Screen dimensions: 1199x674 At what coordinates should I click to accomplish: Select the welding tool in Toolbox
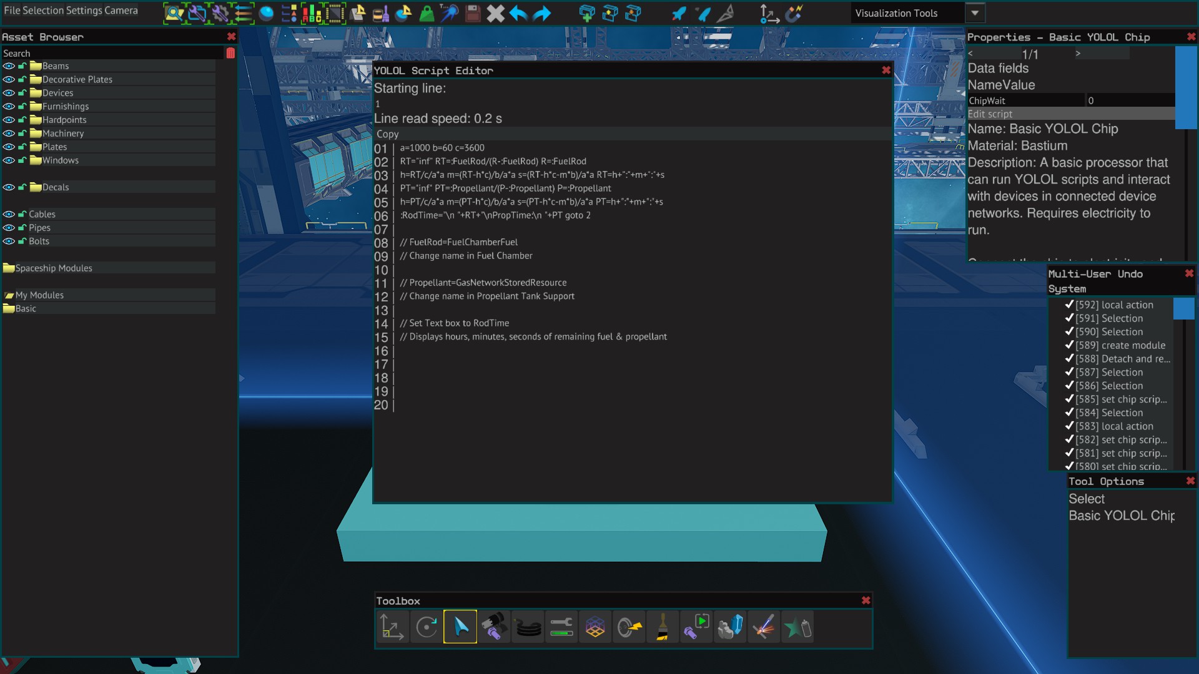tap(764, 627)
